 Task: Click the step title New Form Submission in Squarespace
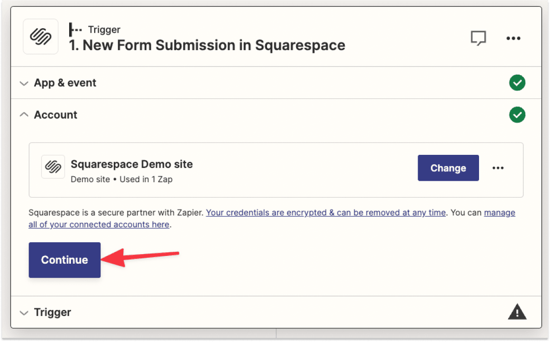point(207,45)
